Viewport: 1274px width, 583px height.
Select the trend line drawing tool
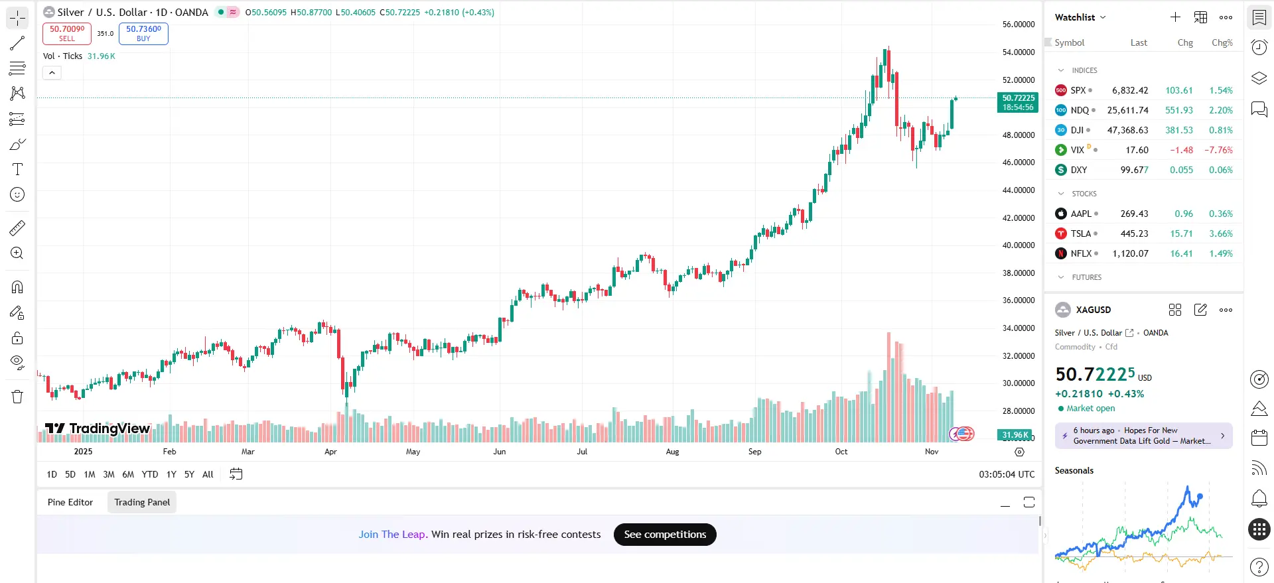coord(17,44)
